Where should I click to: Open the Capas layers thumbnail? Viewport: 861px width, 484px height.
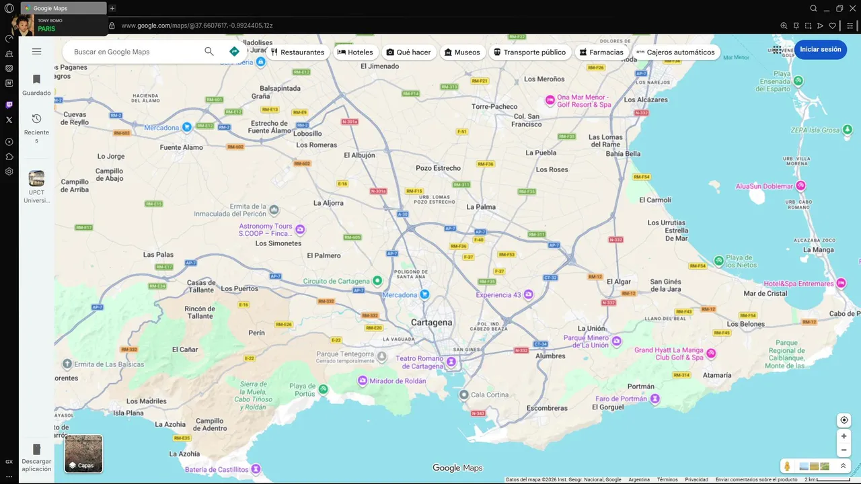(83, 453)
